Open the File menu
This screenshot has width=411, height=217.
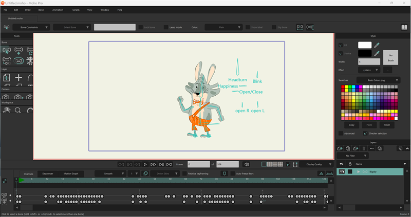(x=5, y=10)
